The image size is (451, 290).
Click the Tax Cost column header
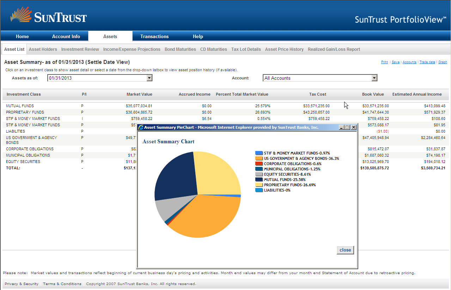[x=318, y=94]
